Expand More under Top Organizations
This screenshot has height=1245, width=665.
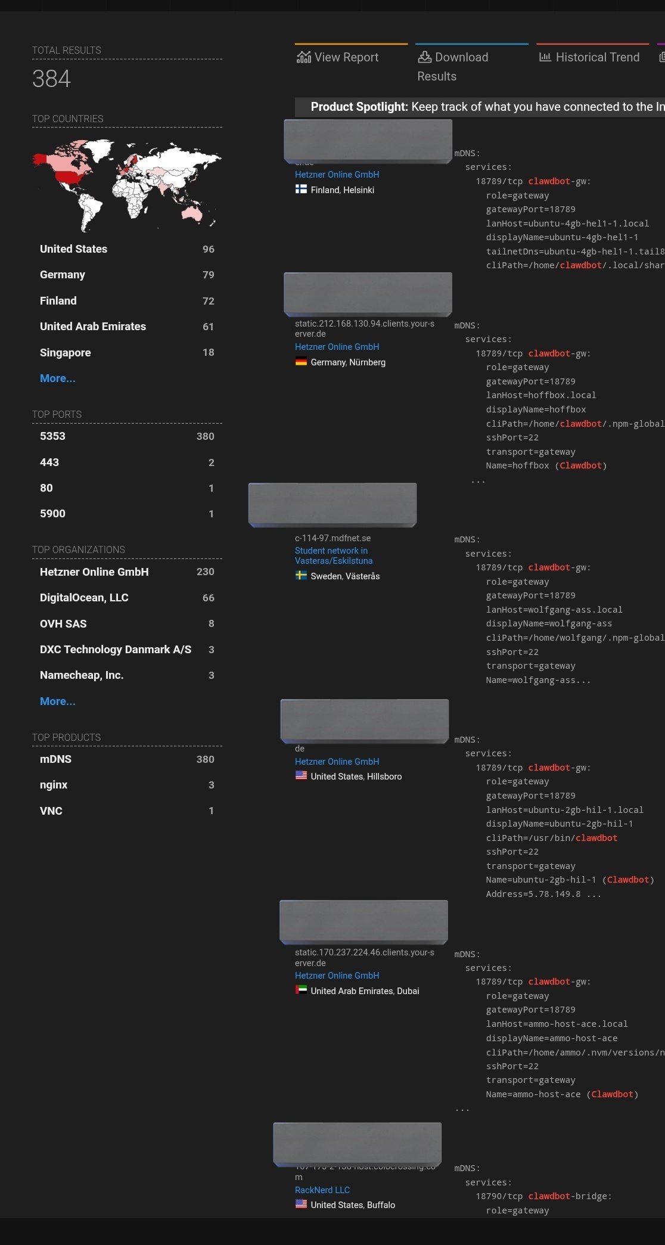[x=57, y=701]
